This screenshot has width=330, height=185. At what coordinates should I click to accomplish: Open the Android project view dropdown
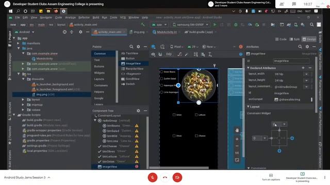point(25,32)
